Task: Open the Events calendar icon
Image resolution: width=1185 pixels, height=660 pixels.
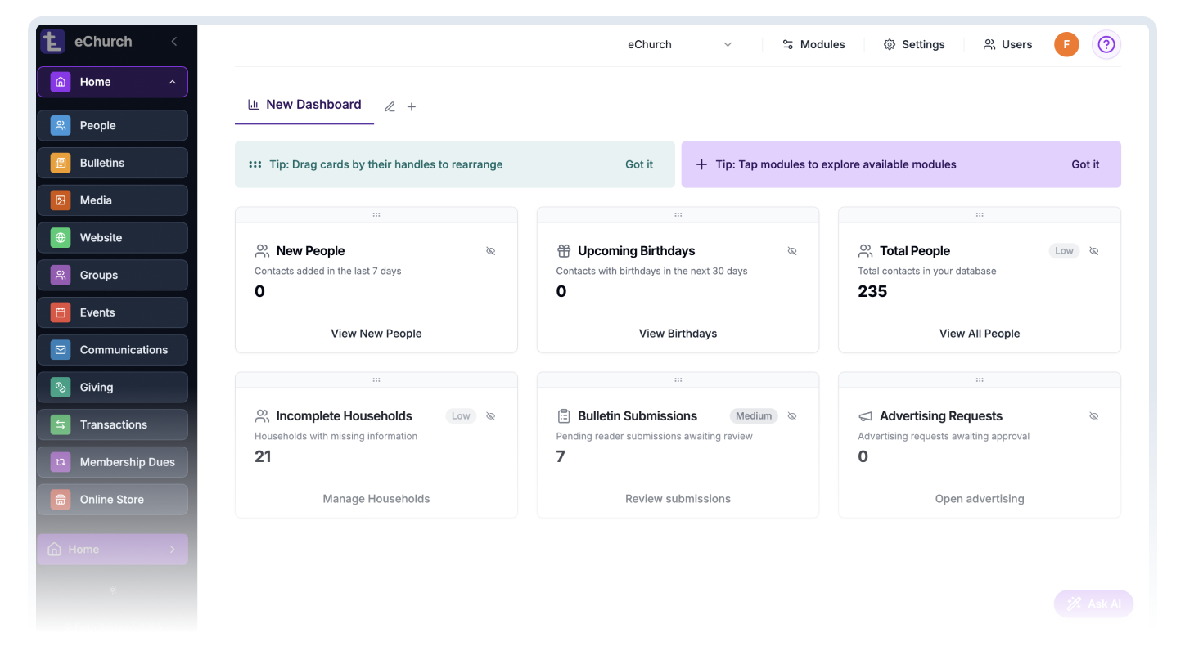Action: 60,312
